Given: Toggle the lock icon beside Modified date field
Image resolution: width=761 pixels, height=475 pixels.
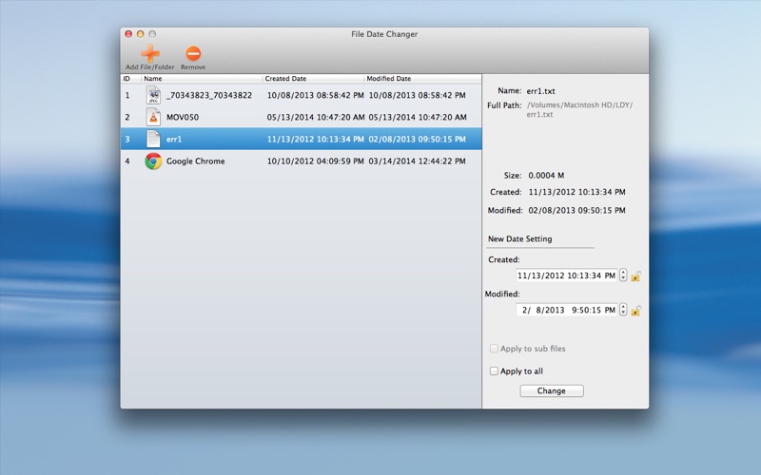Looking at the screenshot, I should click(x=635, y=311).
